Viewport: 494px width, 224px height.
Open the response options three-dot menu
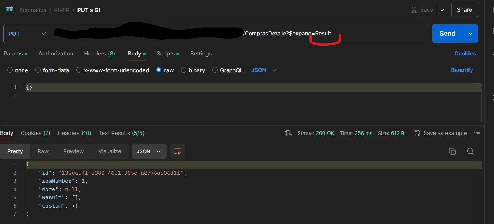point(477,133)
